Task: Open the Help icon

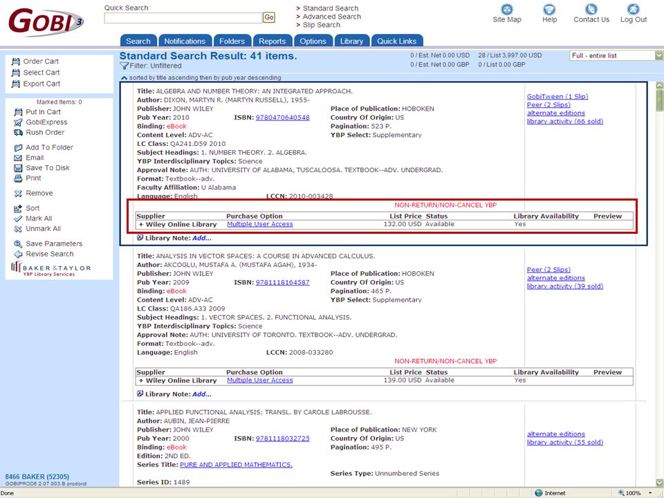Action: tap(549, 9)
